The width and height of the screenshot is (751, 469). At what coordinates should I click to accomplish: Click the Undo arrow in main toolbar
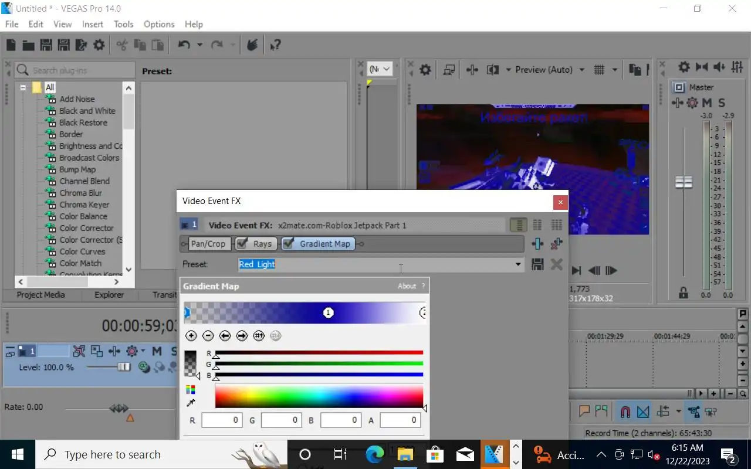click(x=184, y=45)
